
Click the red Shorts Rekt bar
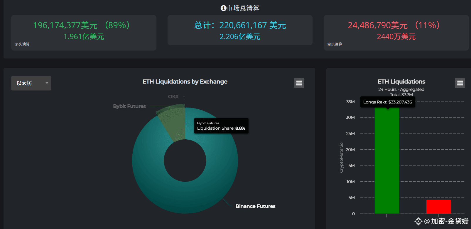coord(438,207)
